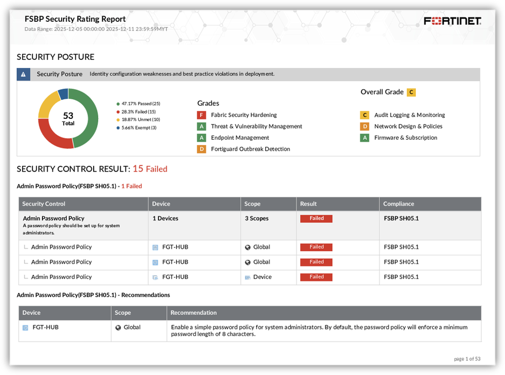Click the F grade badge for Fabric Security Hardening
The width and height of the screenshot is (505, 375).
click(201, 115)
